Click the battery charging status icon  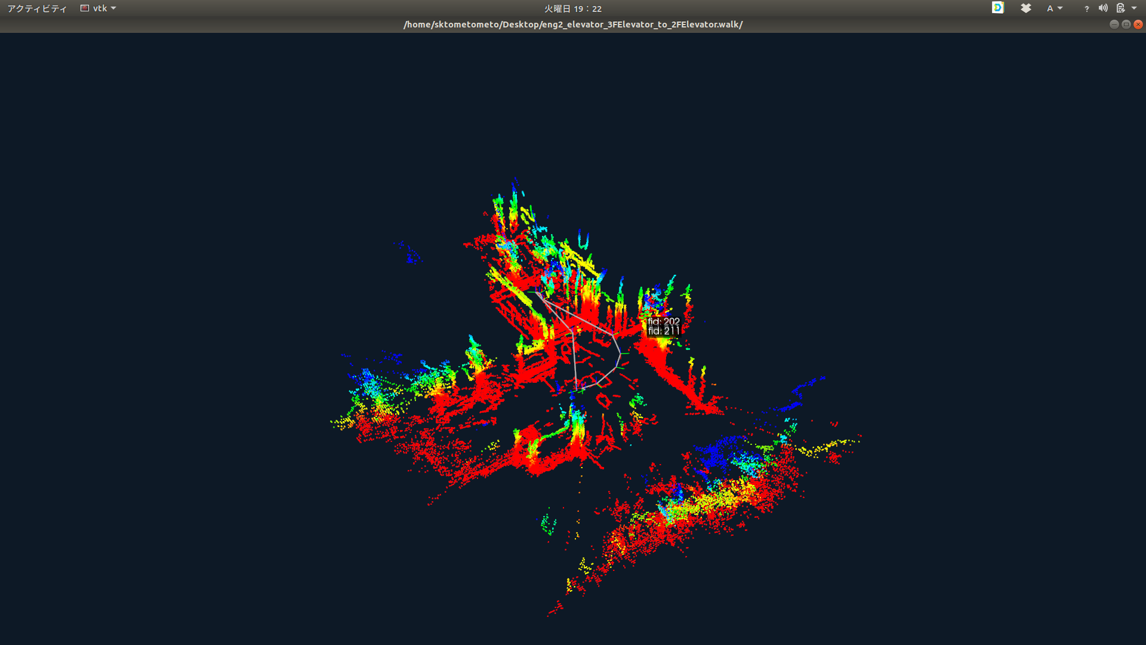point(1120,8)
